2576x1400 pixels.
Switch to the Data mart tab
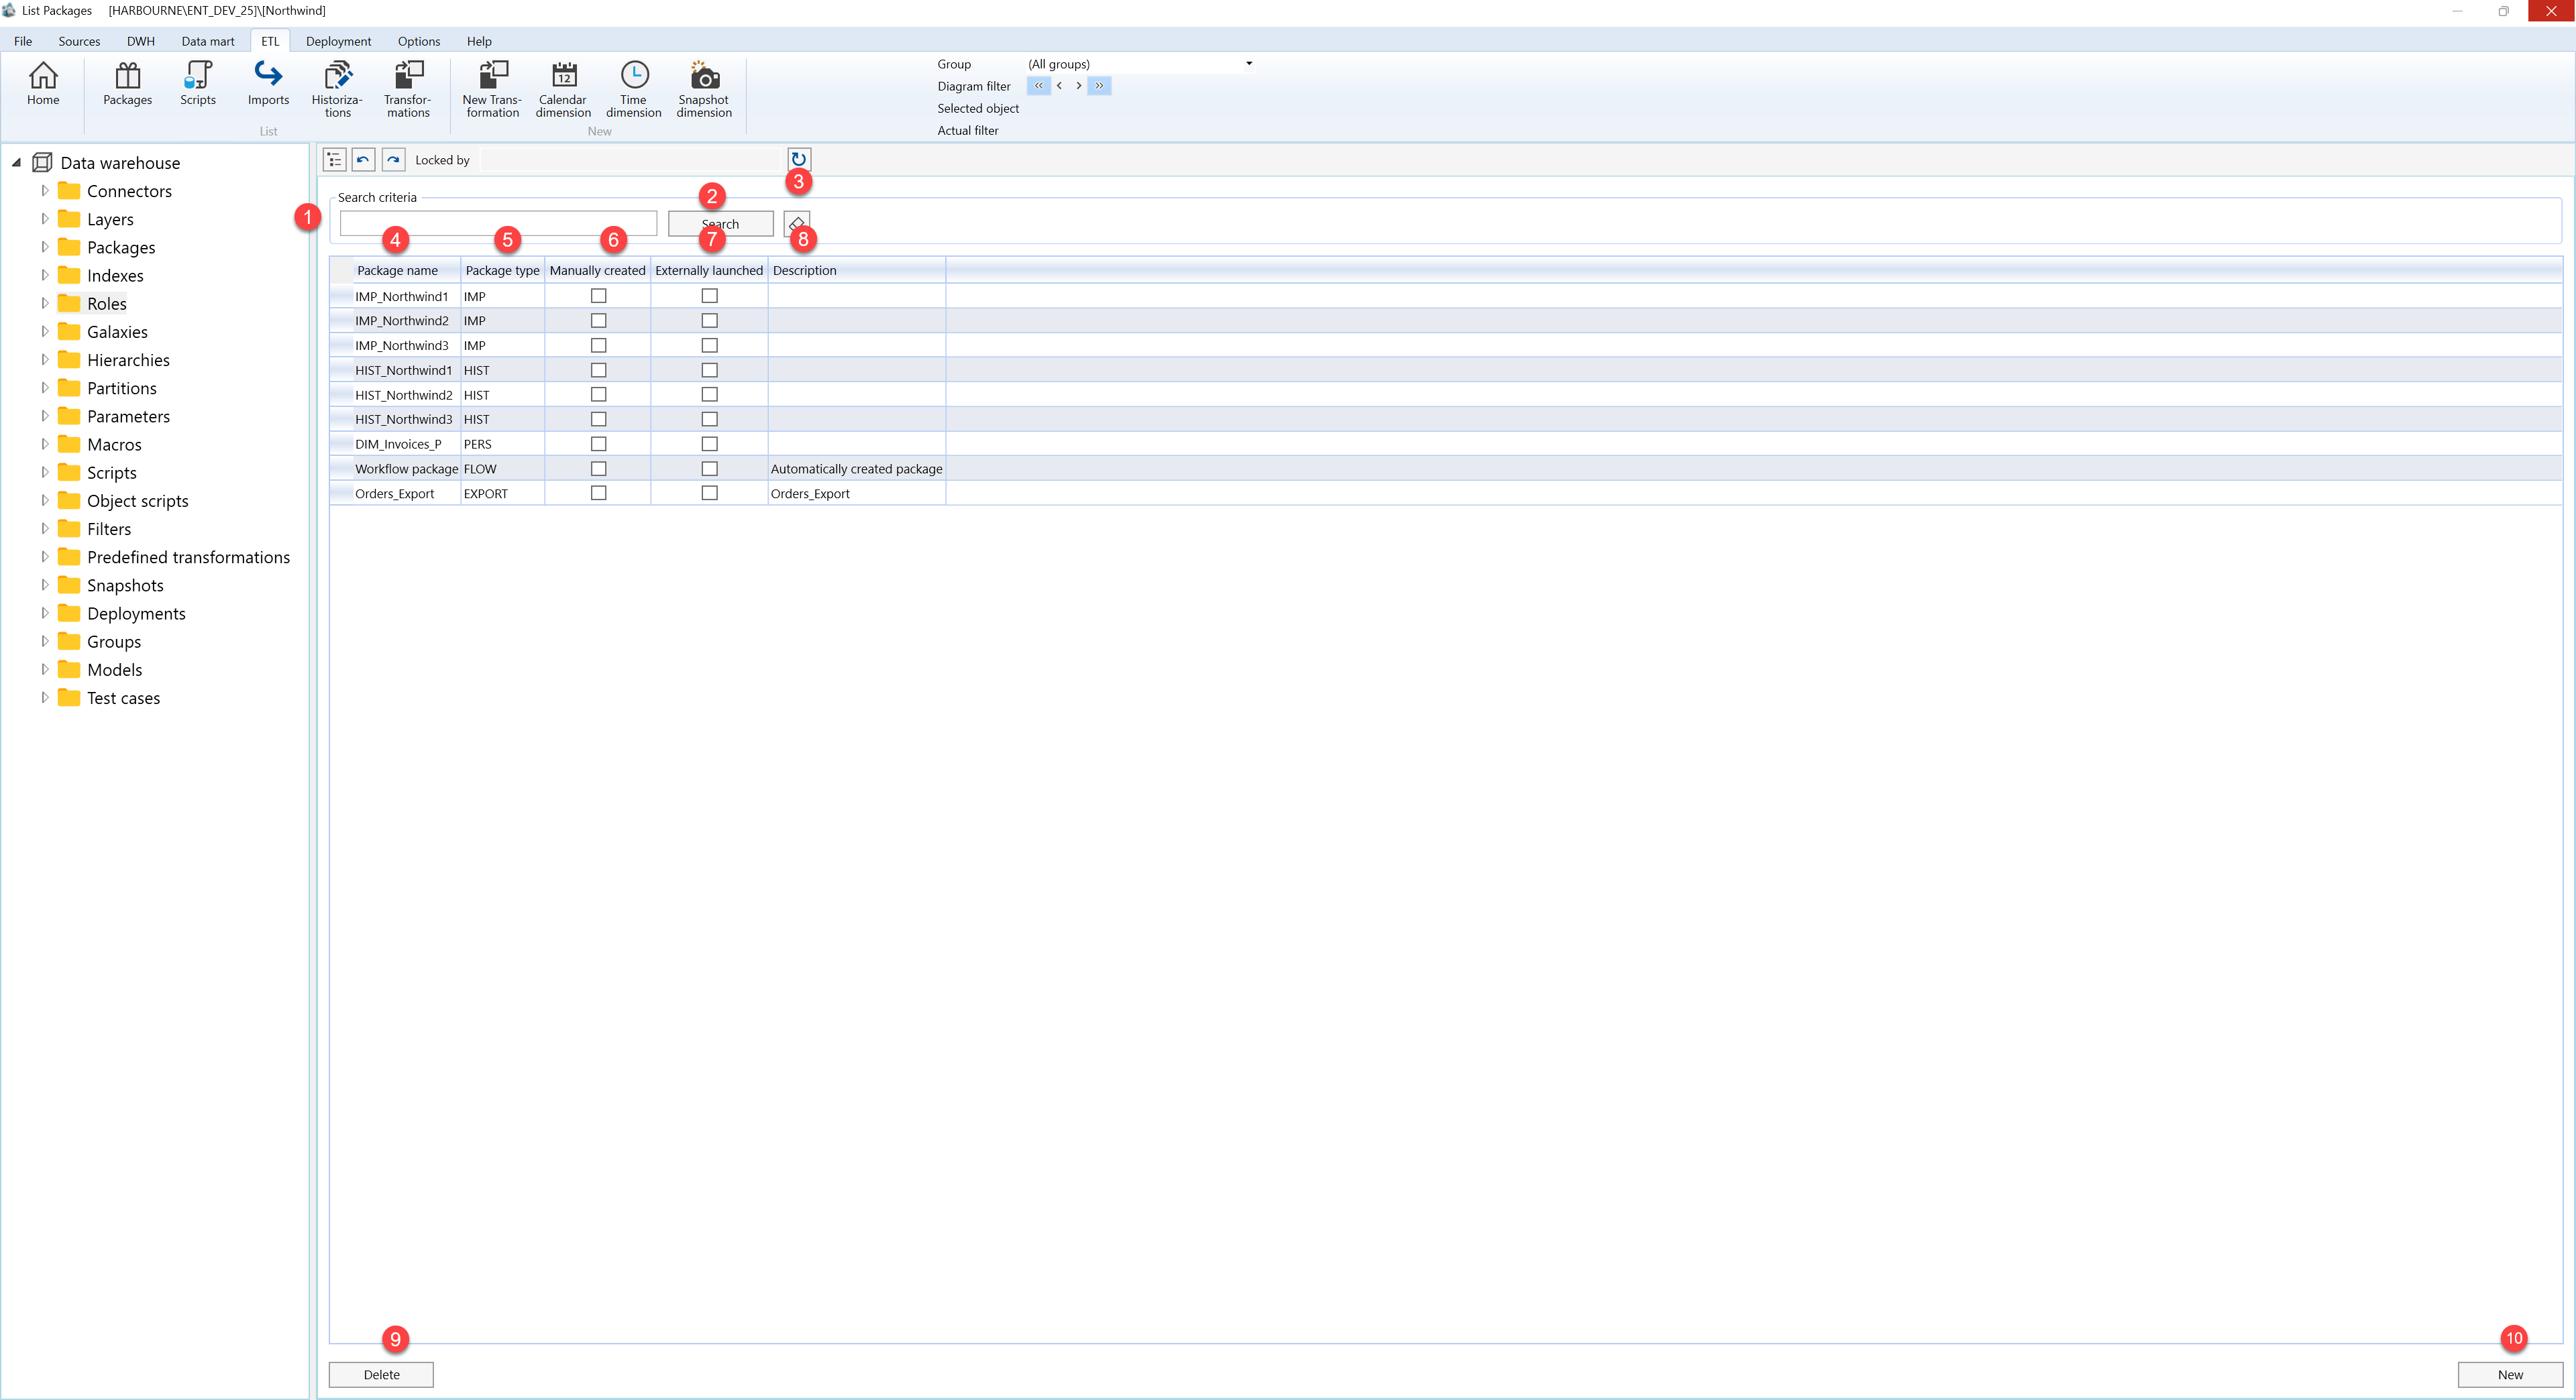(208, 41)
